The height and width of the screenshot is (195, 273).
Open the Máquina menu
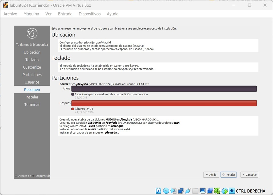(31, 14)
